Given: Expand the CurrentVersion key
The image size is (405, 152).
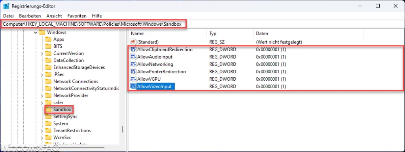Looking at the screenshot, I should coord(42,53).
